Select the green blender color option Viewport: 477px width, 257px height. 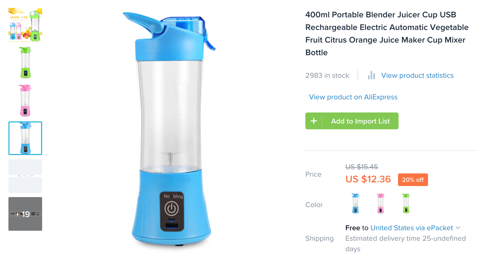(406, 203)
